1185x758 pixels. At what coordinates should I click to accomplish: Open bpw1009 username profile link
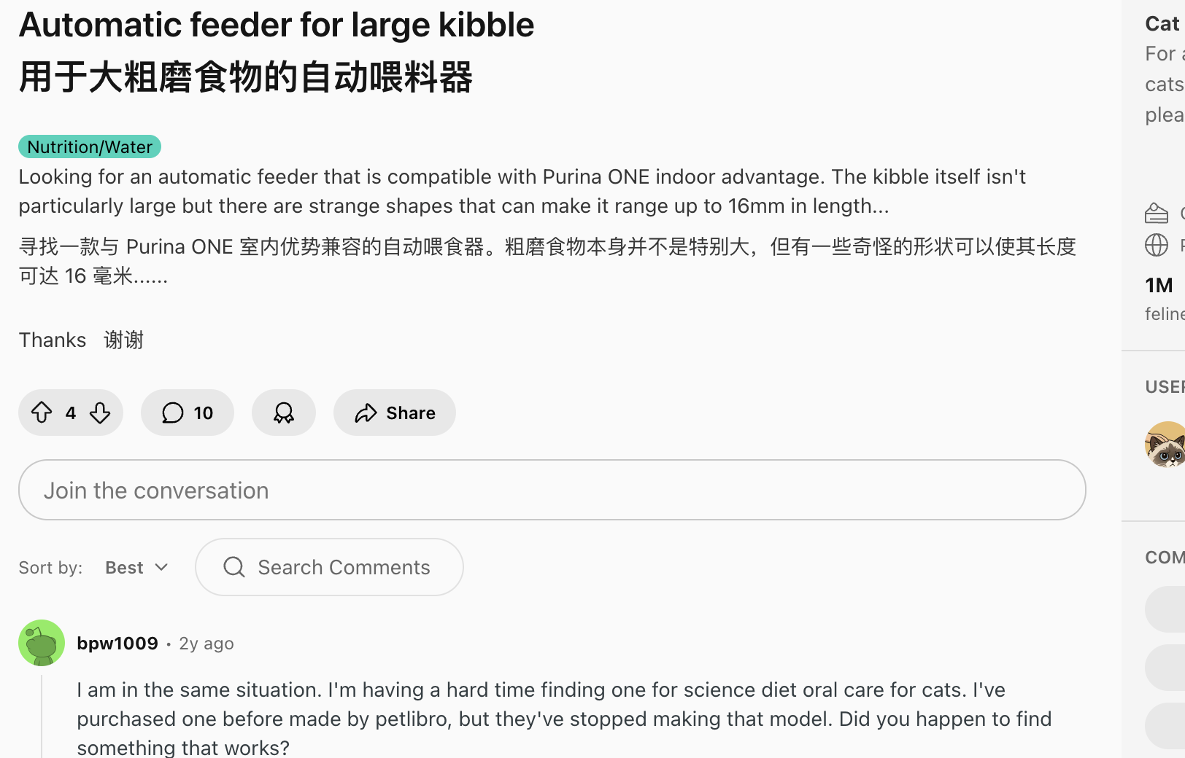coord(117,643)
